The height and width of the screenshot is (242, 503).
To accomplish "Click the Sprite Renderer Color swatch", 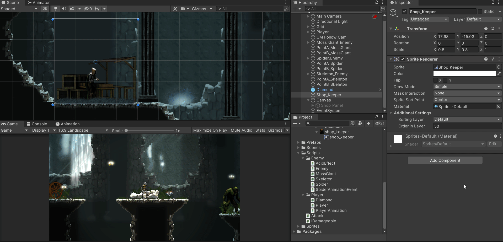I will (x=464, y=74).
